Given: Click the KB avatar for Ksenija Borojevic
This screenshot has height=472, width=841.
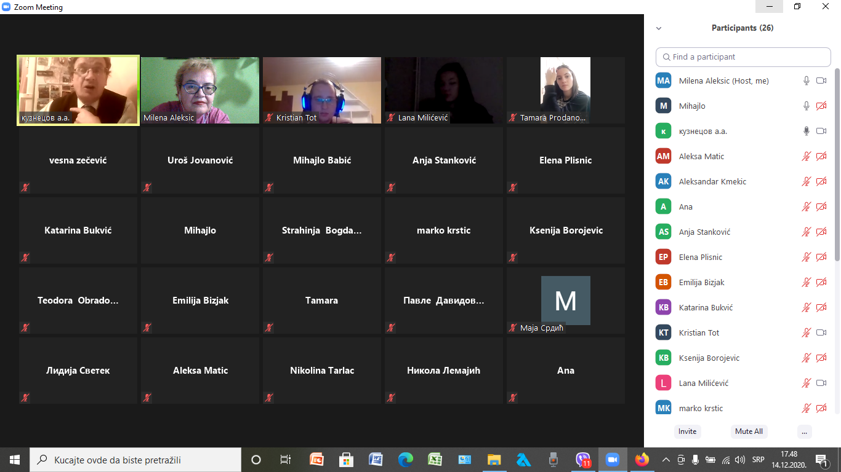Looking at the screenshot, I should click(663, 358).
